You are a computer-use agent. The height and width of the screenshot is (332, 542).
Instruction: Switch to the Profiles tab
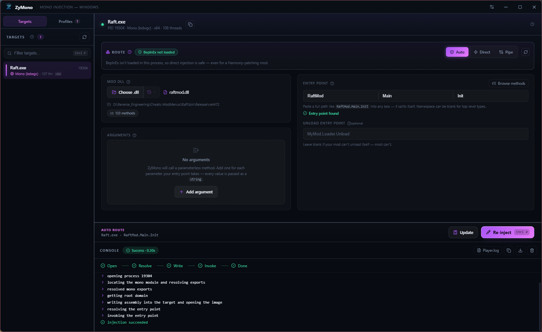coord(69,21)
